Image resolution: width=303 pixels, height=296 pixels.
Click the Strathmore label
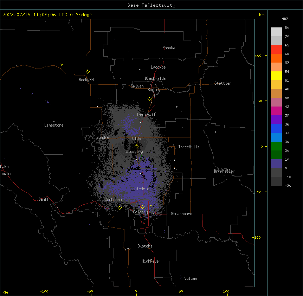(x=181, y=214)
